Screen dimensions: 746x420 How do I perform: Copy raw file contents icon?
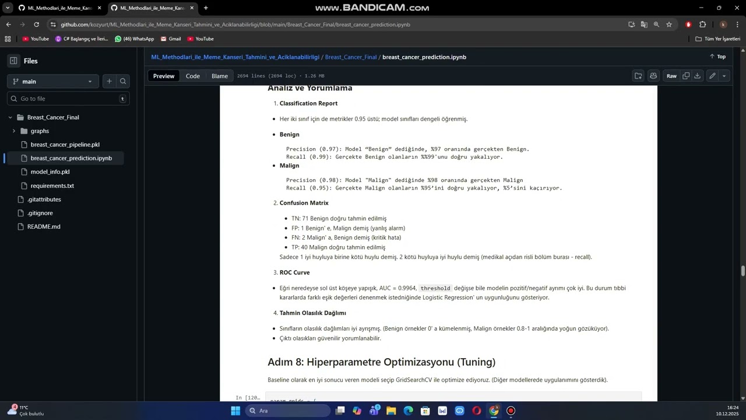[x=686, y=76]
